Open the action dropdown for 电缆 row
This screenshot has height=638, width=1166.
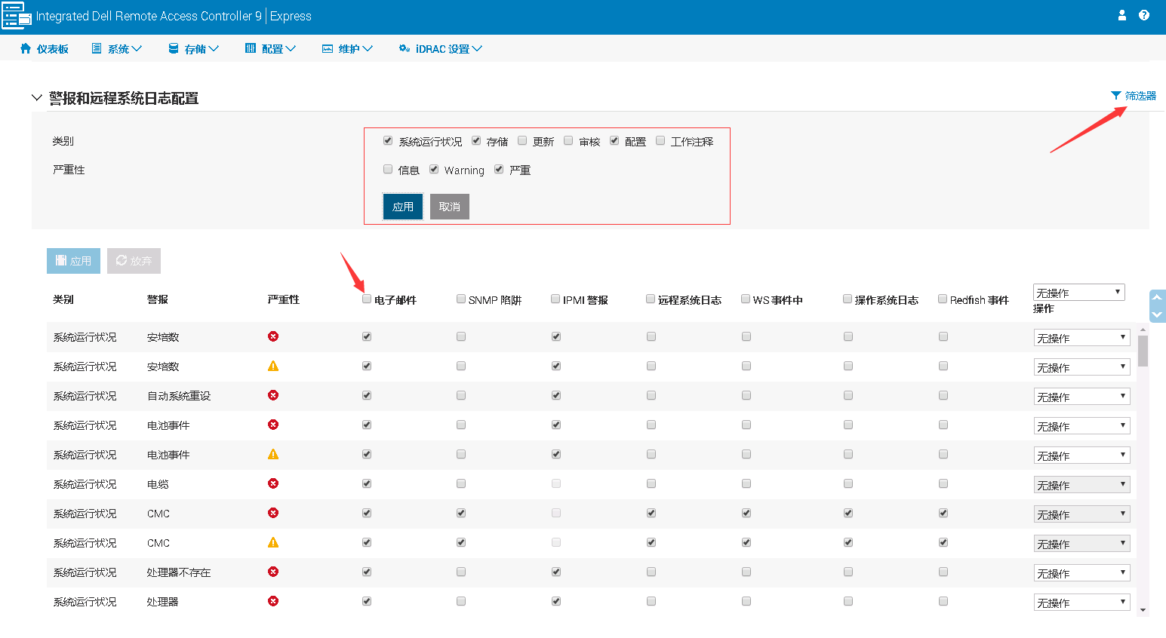pos(1081,485)
